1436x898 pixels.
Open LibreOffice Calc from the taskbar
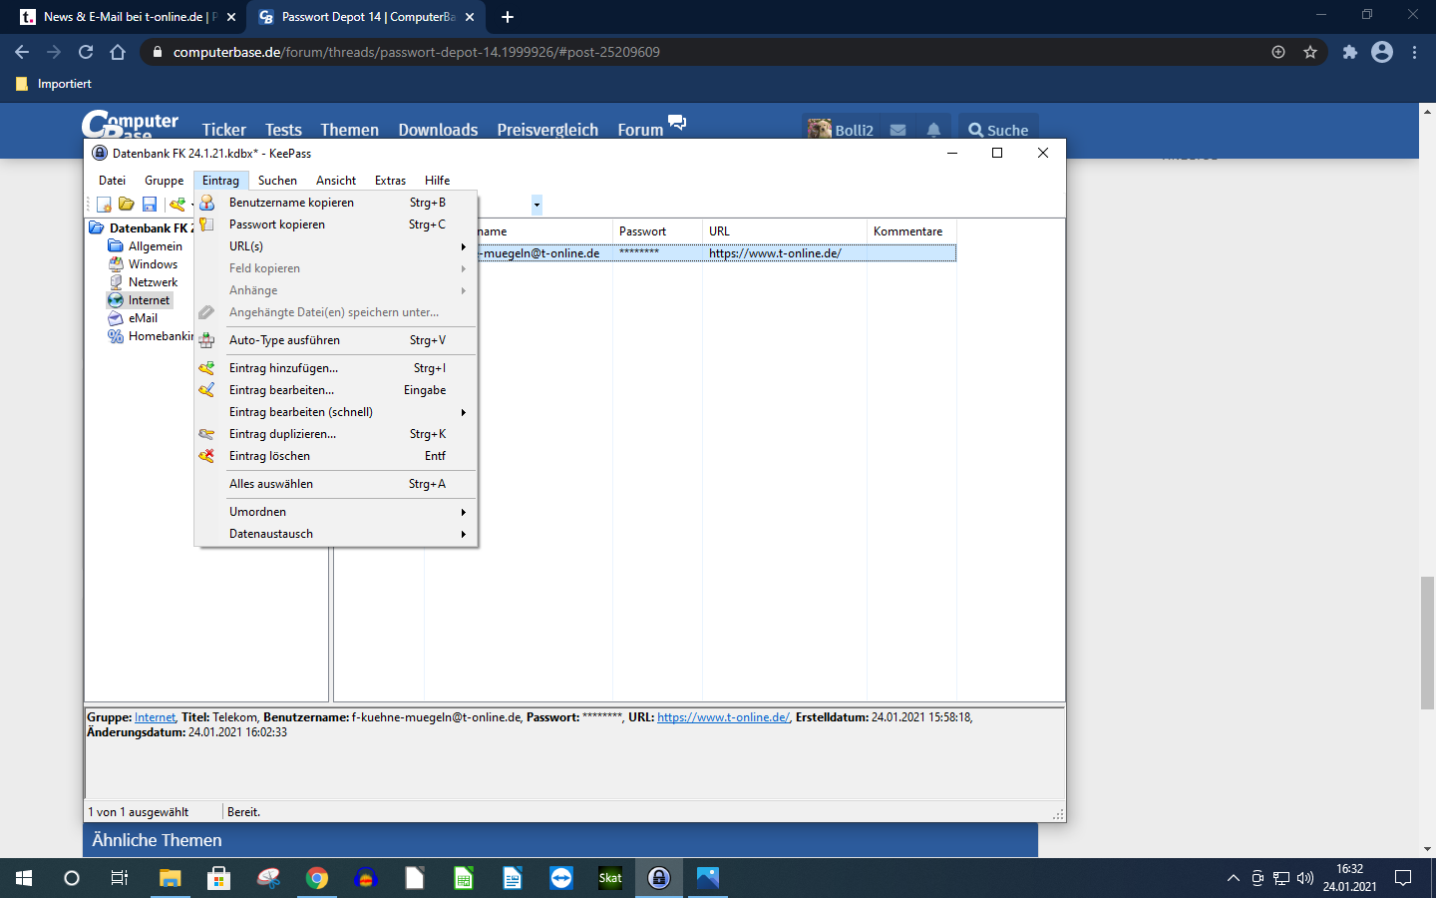[464, 878]
